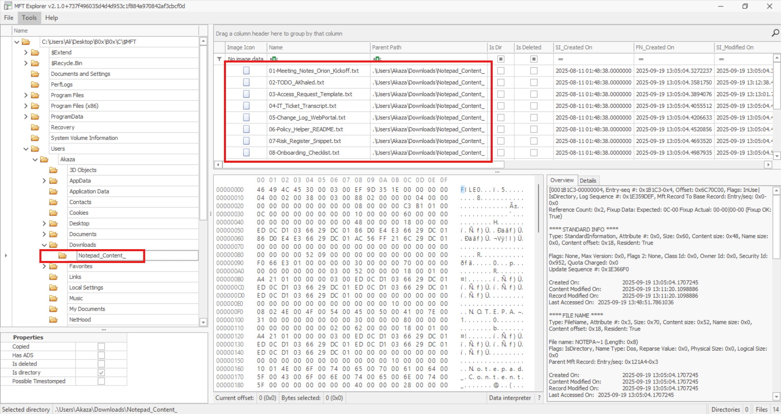Click the Recovery folder icon
Screen dimensions: 781x414
[x=35, y=127]
